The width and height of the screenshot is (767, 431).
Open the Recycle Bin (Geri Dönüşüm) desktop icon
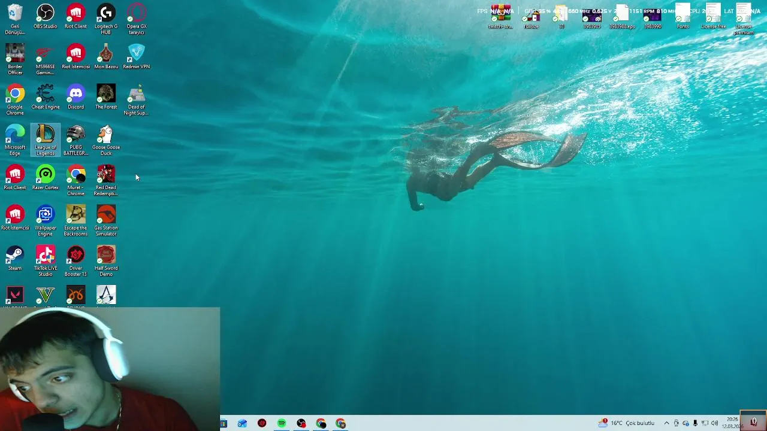[15, 19]
